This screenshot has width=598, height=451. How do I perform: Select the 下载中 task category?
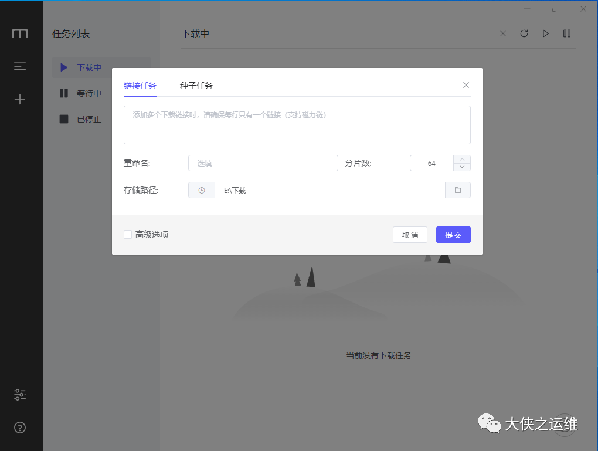point(101,67)
